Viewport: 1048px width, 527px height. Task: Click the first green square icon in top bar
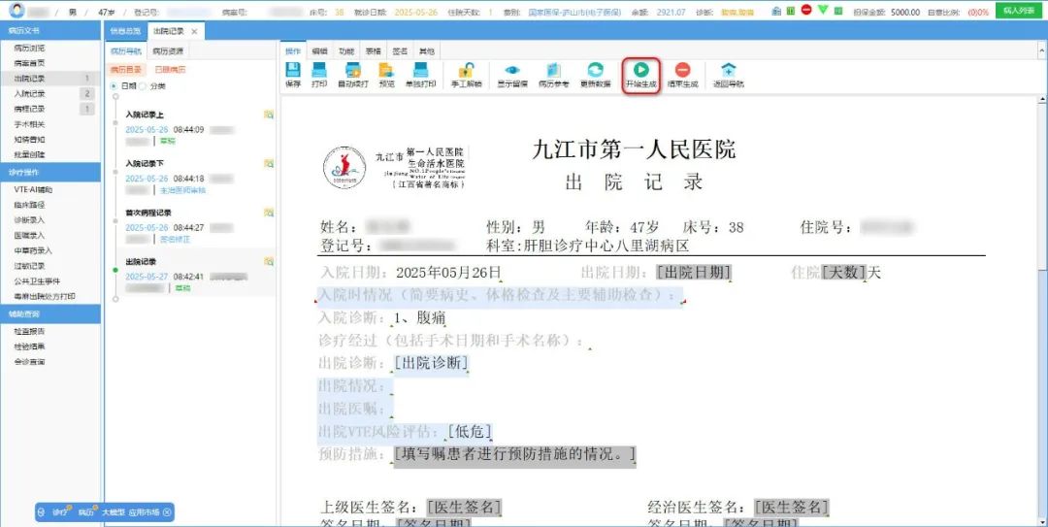click(x=792, y=11)
